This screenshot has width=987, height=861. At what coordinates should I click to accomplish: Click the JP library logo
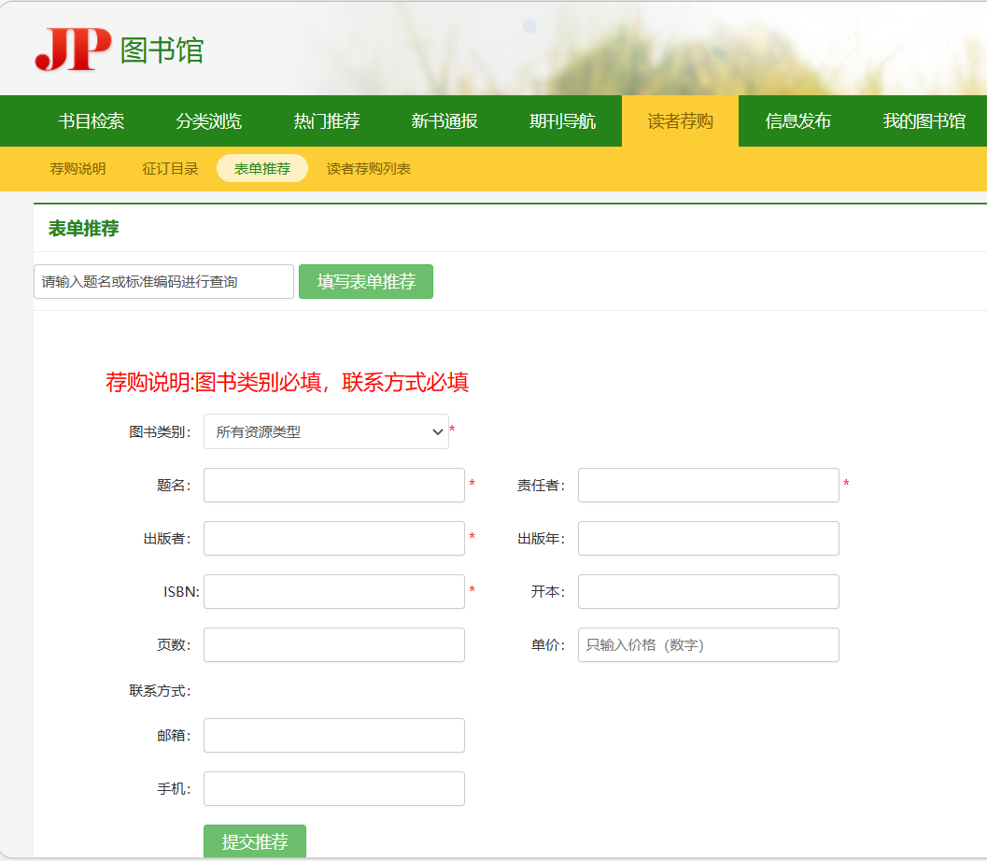119,49
